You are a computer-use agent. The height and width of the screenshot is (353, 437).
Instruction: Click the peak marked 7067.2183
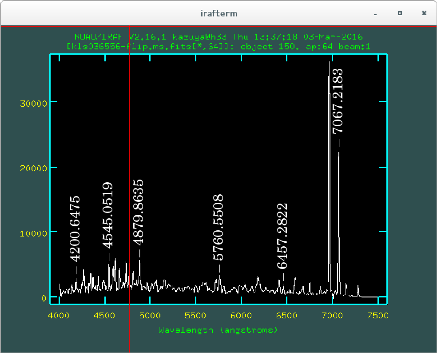(338, 223)
